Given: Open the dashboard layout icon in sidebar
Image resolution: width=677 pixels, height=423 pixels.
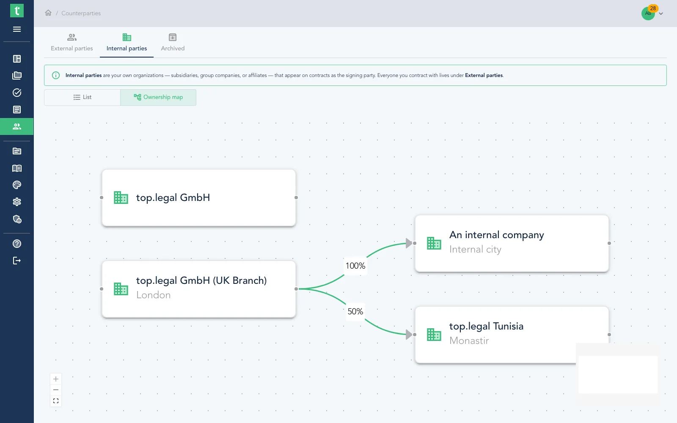Looking at the screenshot, I should point(17,59).
